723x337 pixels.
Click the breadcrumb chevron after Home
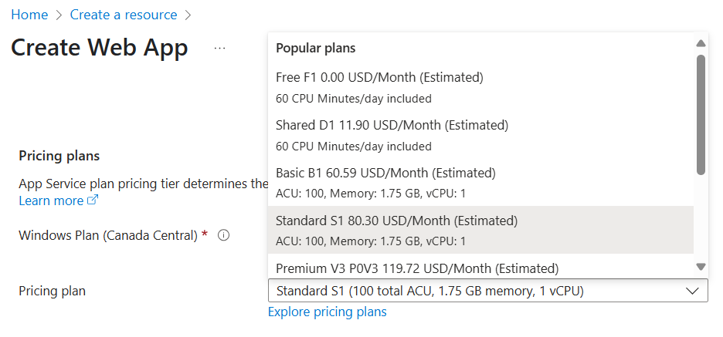(59, 15)
